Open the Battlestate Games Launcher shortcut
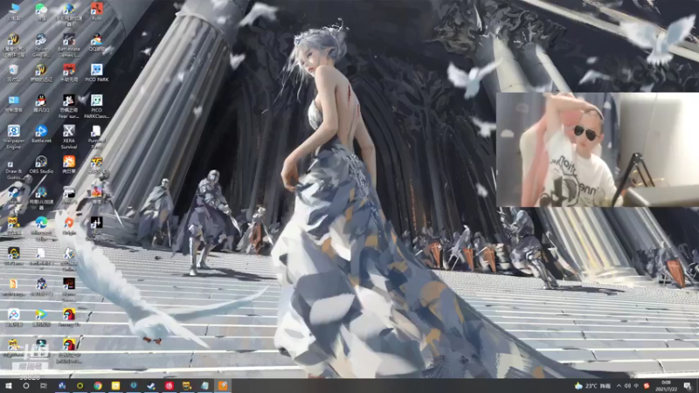699x393 pixels. coord(69,45)
